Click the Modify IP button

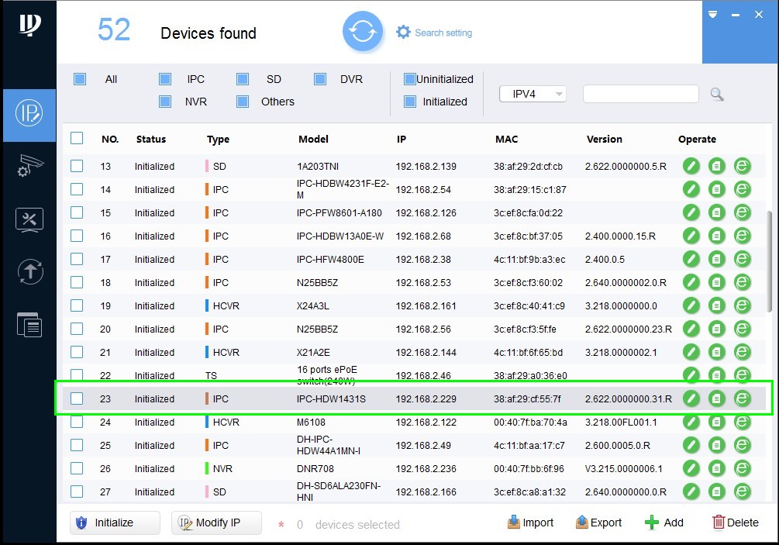216,523
